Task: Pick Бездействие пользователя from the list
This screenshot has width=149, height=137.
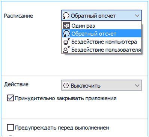Action: [x=102, y=50]
